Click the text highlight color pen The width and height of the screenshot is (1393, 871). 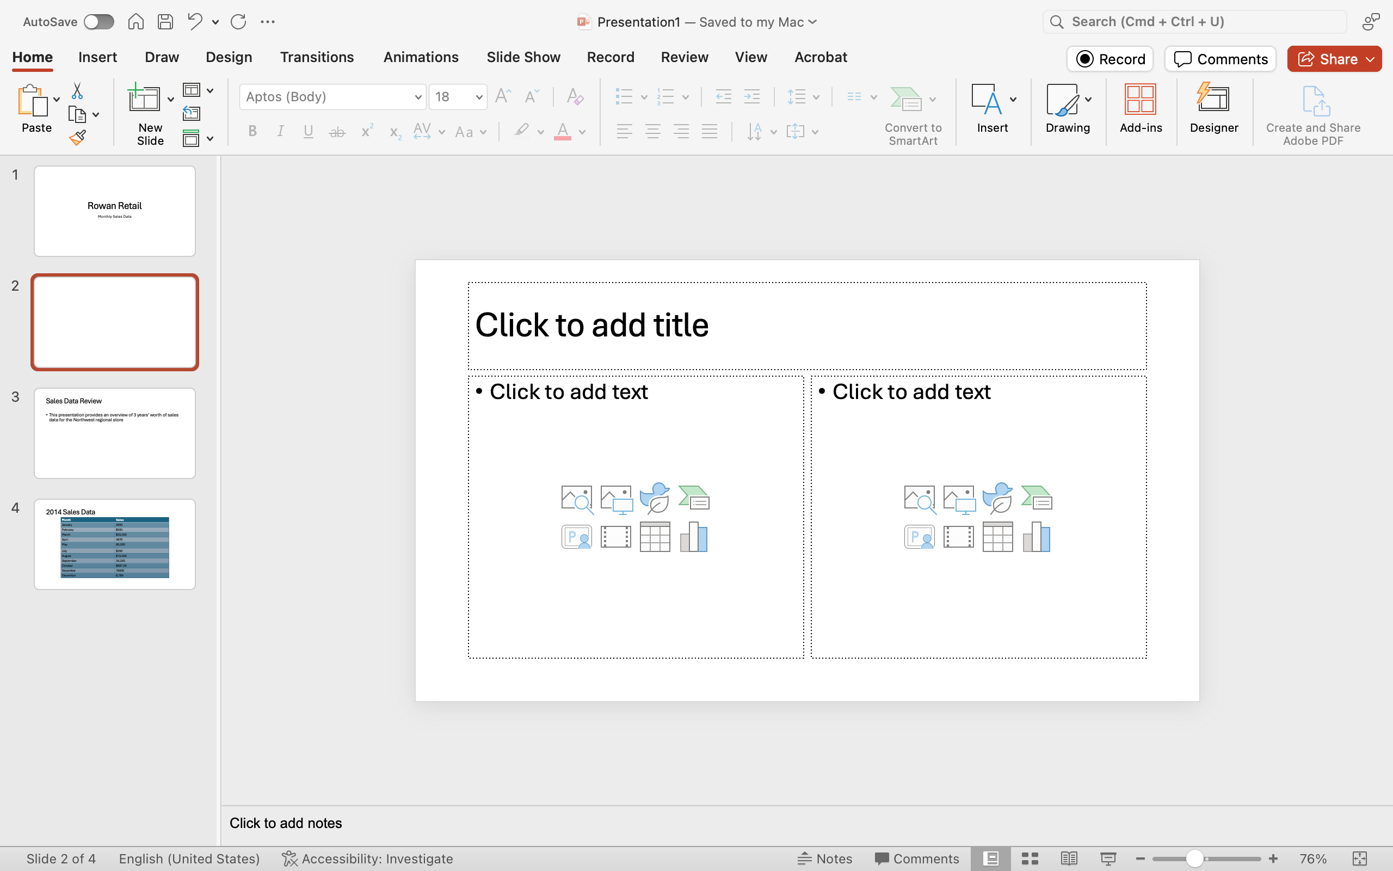521,131
